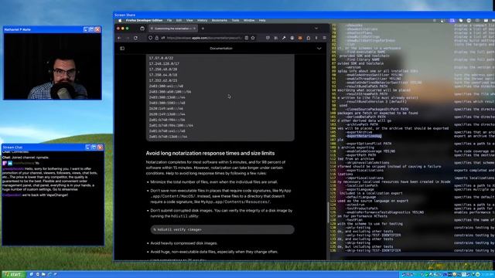The image size is (495, 278).
Task: Click the '17.57.0.0/22' IP address line
Action: (x=161, y=58)
